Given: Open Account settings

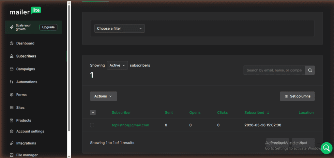Looking at the screenshot, I should point(30,131).
